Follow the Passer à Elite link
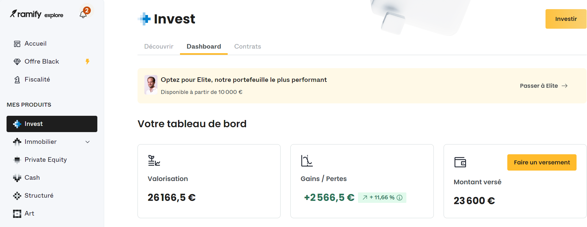 (x=544, y=86)
